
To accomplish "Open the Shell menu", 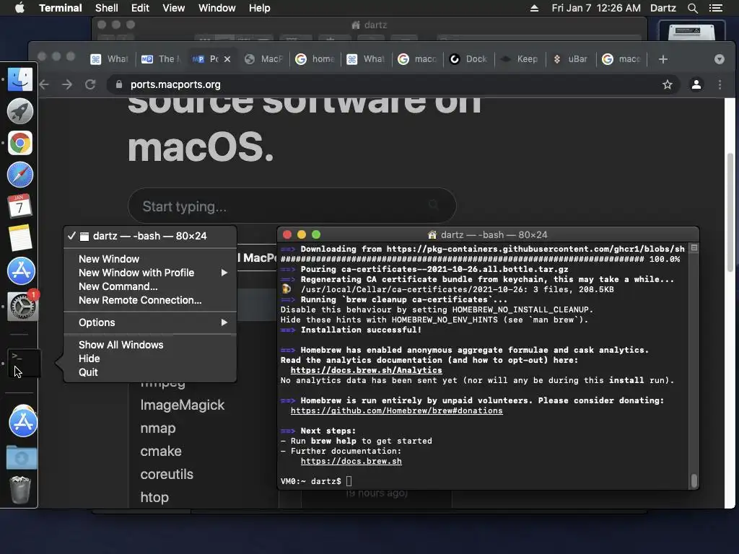I will point(107,8).
